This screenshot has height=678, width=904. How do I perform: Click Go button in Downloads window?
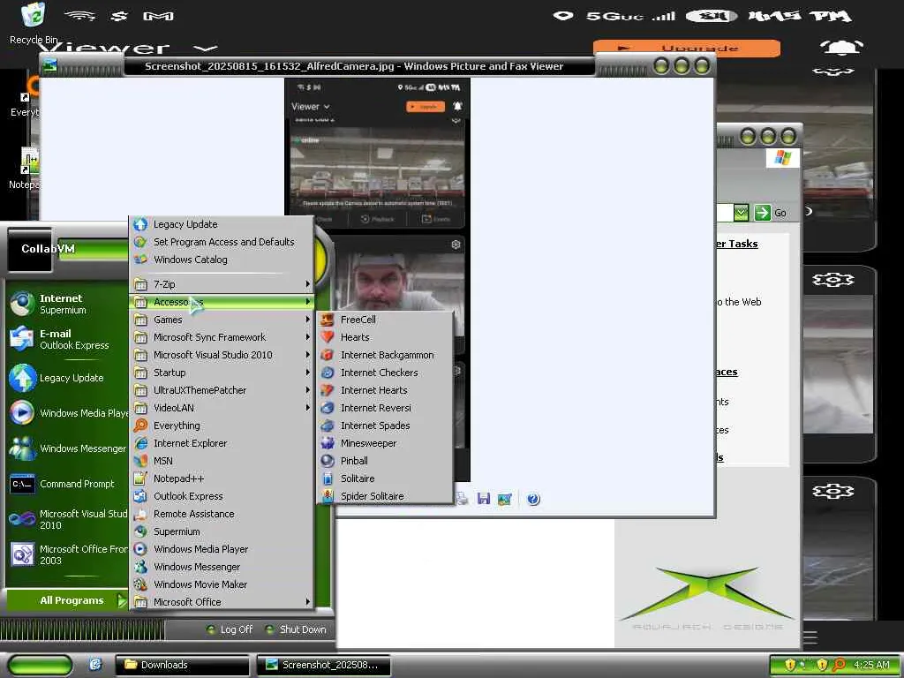771,213
